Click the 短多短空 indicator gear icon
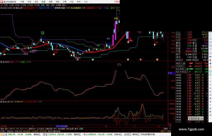 click(x=1, y=62)
